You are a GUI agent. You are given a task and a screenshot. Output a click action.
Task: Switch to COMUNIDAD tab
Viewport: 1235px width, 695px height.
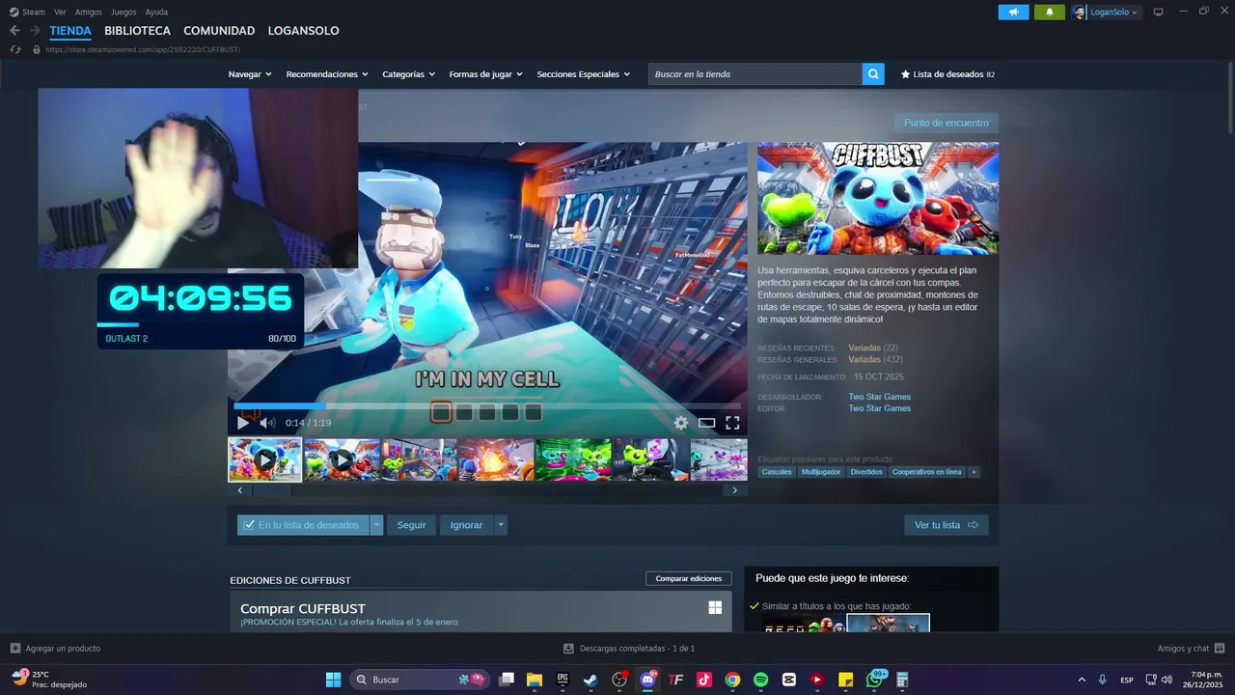tap(219, 31)
